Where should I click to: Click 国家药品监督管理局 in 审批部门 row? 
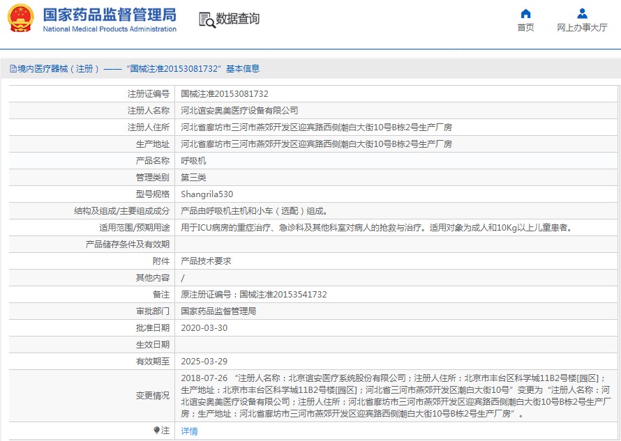pos(218,311)
